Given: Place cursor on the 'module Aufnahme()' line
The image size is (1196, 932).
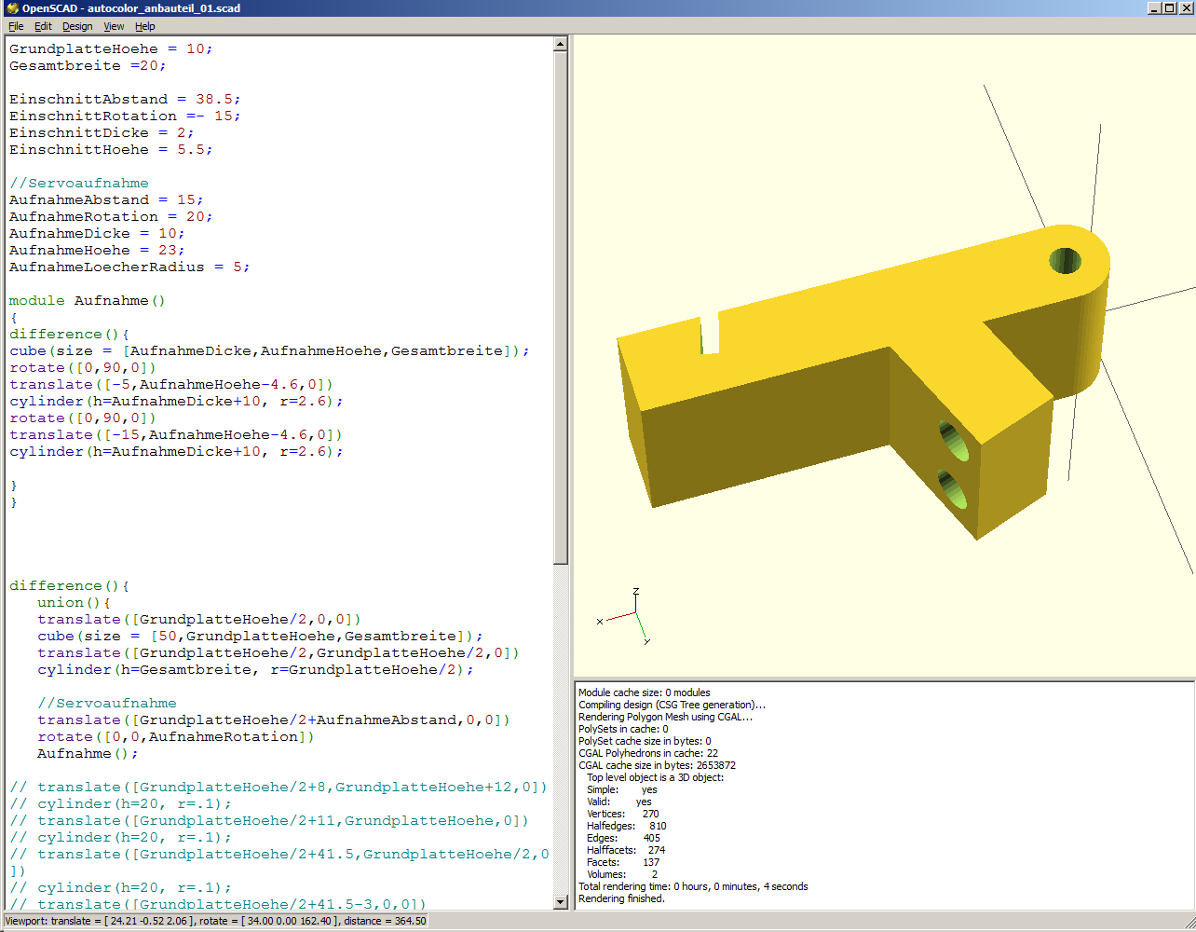Looking at the screenshot, I should pyautogui.click(x=87, y=301).
